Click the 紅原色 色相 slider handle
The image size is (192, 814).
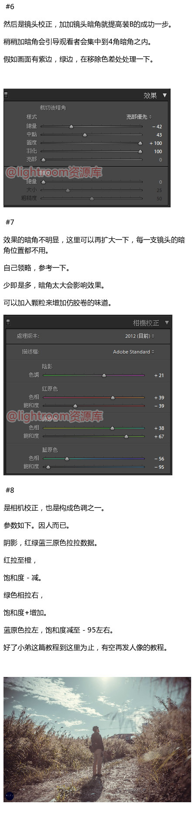pos(113,398)
